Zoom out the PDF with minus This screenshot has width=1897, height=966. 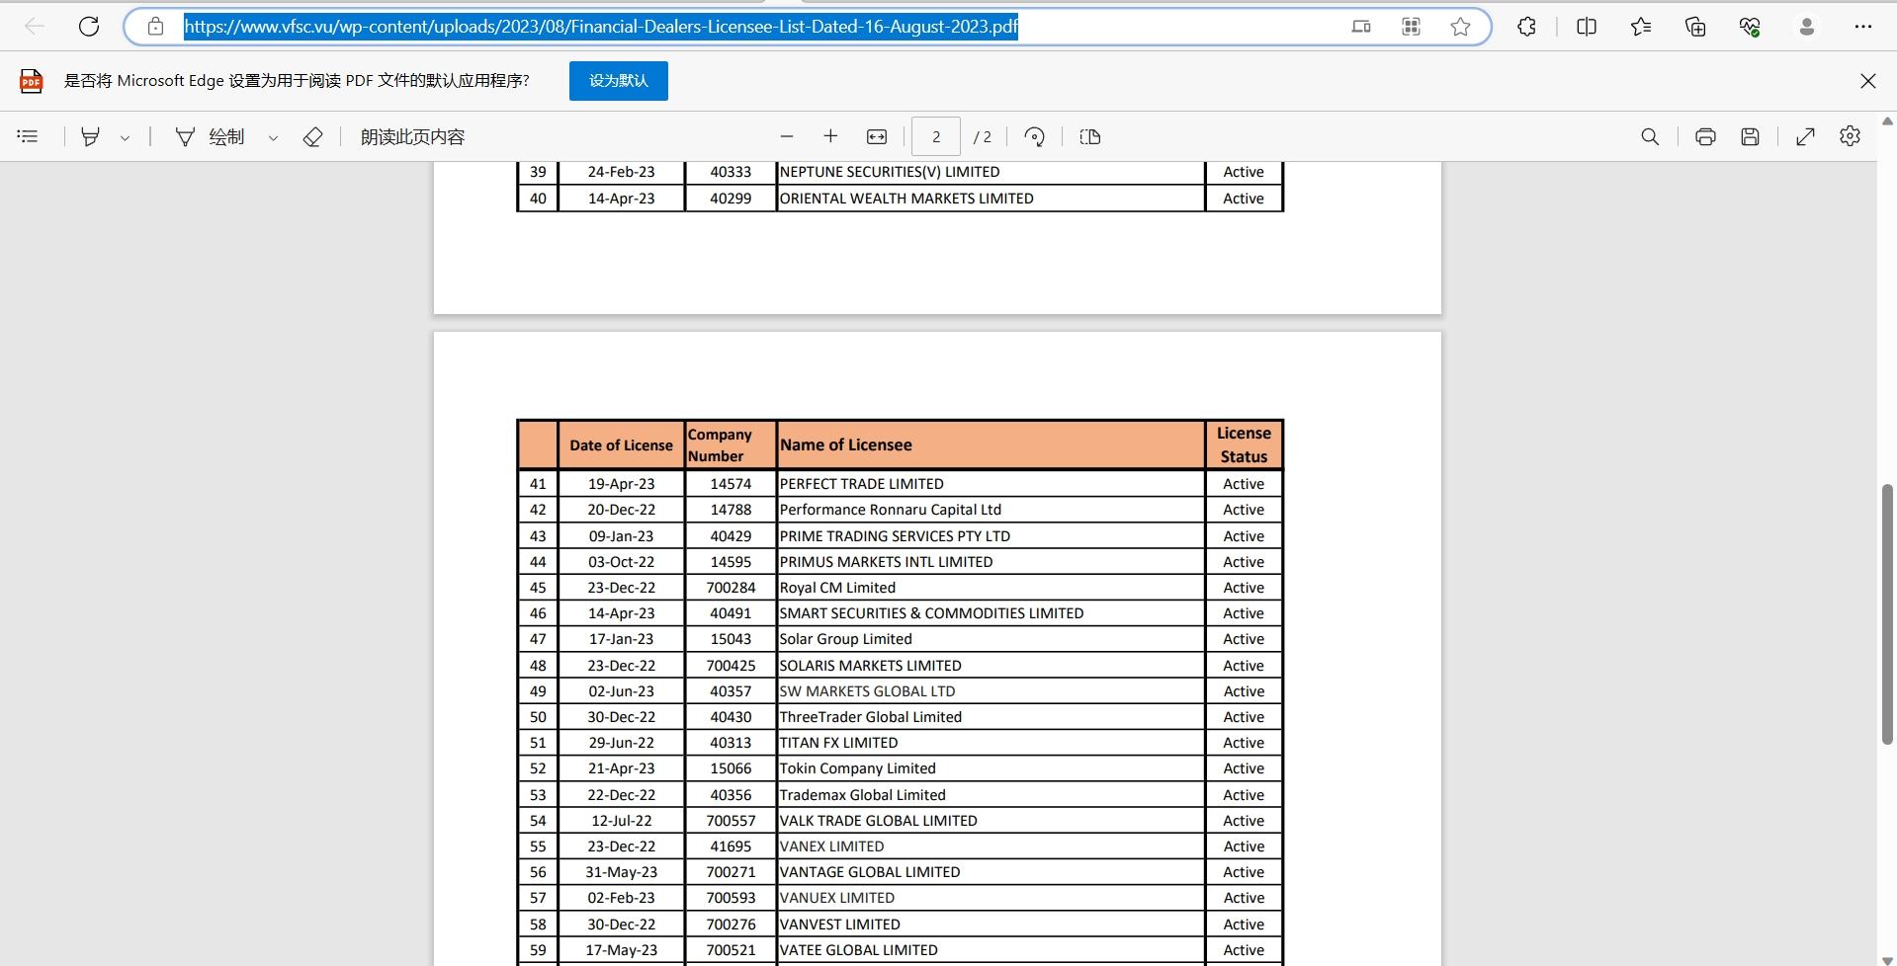click(x=787, y=136)
